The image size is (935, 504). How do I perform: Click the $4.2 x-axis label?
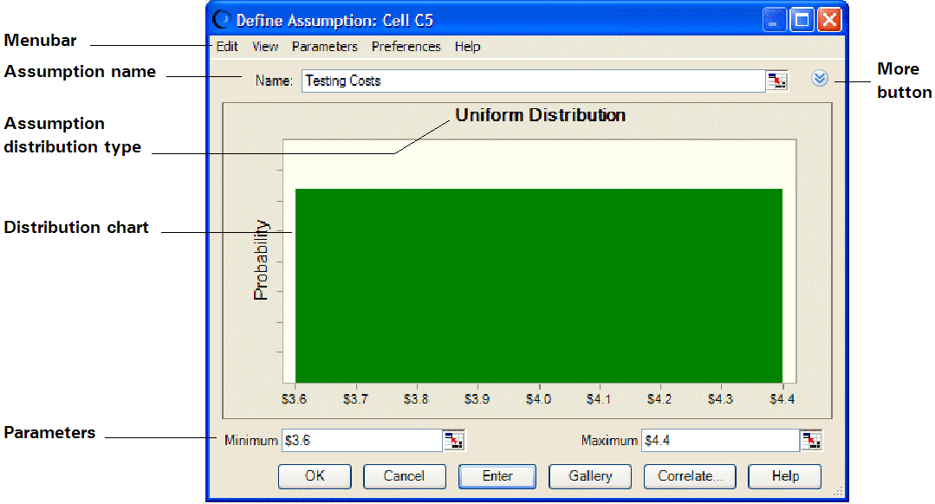[x=659, y=399]
